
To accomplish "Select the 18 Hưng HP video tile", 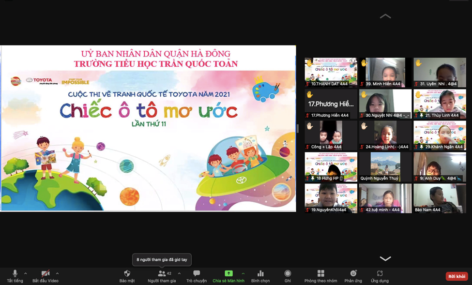I will (x=331, y=167).
